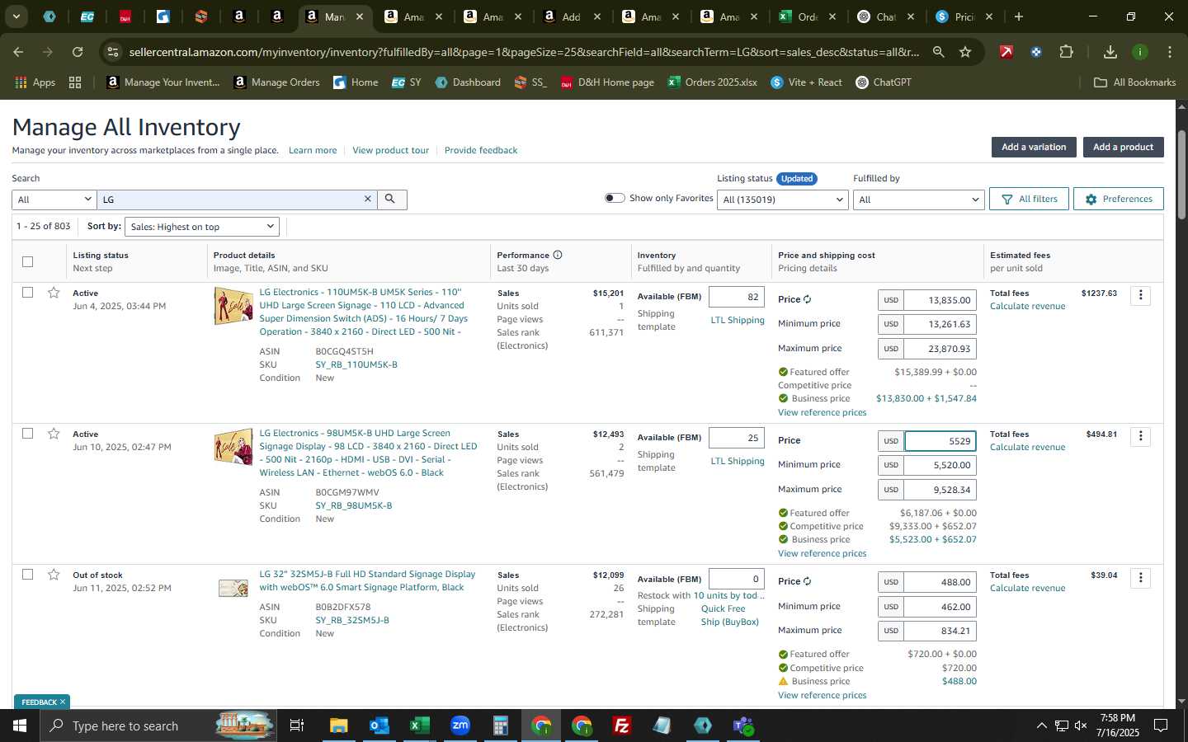Viewport: 1188px width, 742px height.
Task: Click the Add a variation button
Action: 1034,147
